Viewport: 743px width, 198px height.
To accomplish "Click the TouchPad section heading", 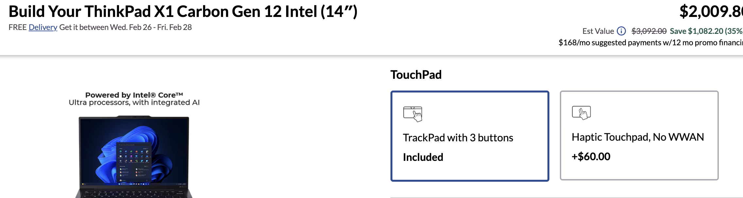I will tap(416, 75).
